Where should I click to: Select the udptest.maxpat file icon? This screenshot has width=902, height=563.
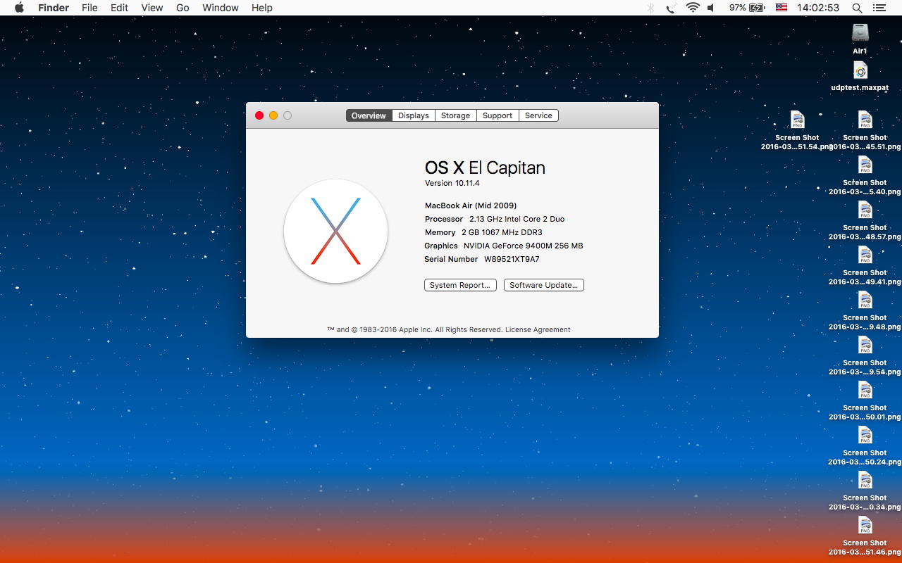[x=860, y=70]
